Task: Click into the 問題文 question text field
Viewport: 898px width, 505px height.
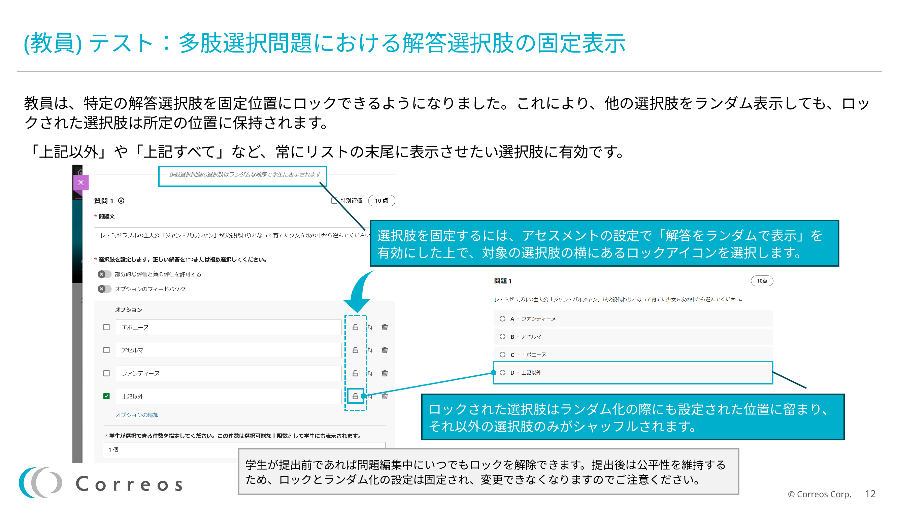Action: (233, 239)
